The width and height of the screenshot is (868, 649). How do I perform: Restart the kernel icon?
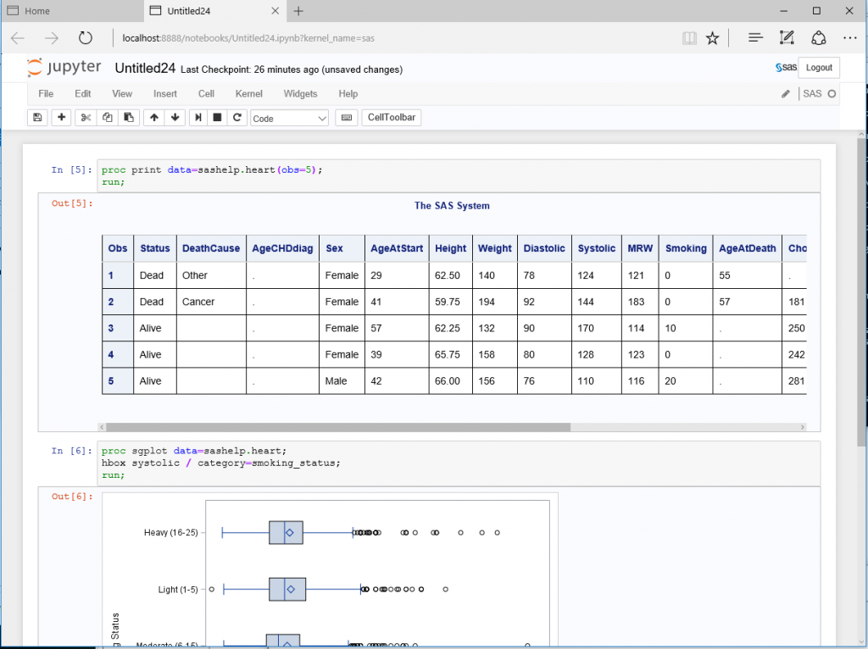[238, 118]
